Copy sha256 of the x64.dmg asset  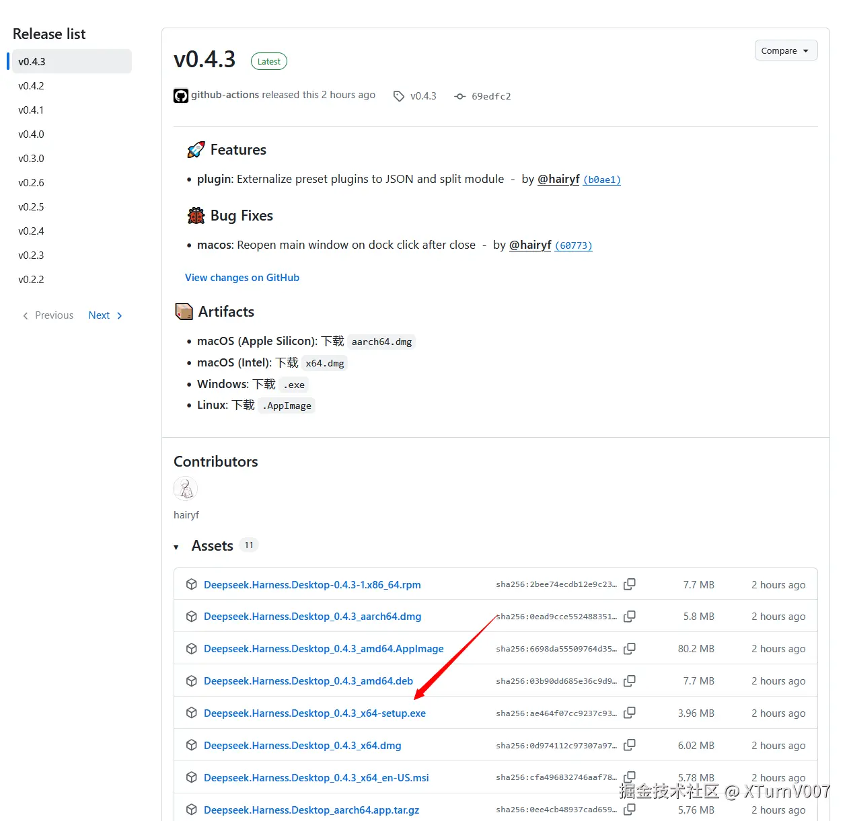coord(630,745)
